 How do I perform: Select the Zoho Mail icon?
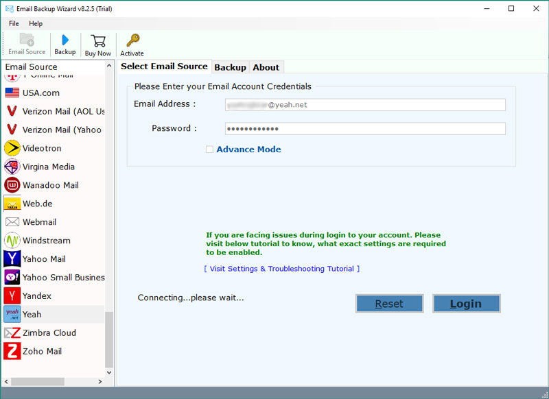[12, 351]
